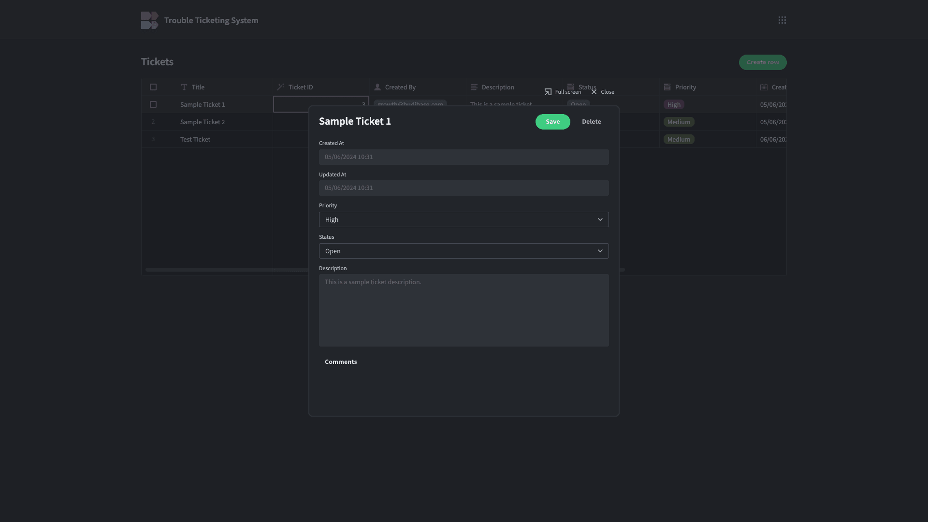Click the 06/06 date cell in Test Ticket row
Screen dimensions: 928x522
tap(771, 139)
